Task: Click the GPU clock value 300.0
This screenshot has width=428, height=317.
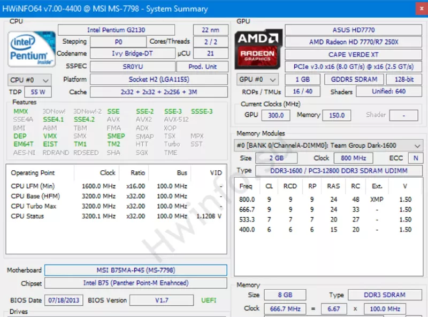Action: (276, 115)
